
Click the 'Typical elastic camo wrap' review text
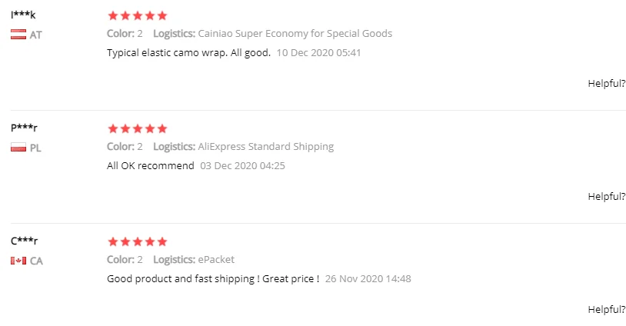pos(188,53)
